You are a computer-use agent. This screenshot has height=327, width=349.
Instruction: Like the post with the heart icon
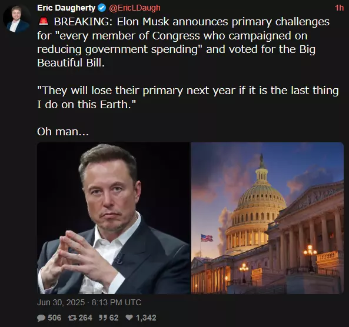point(129,318)
